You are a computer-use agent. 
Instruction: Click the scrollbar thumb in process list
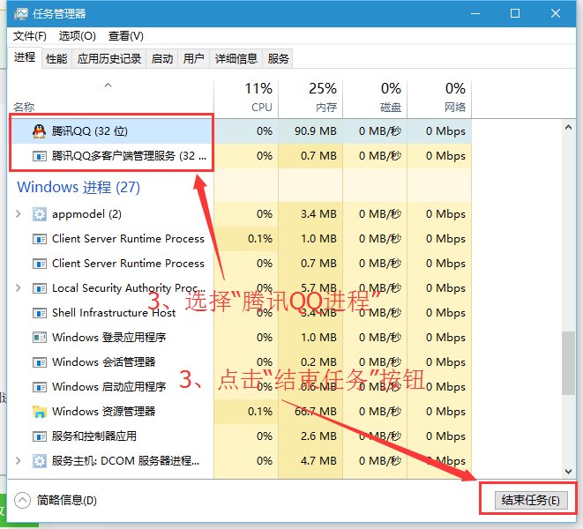tap(568, 362)
